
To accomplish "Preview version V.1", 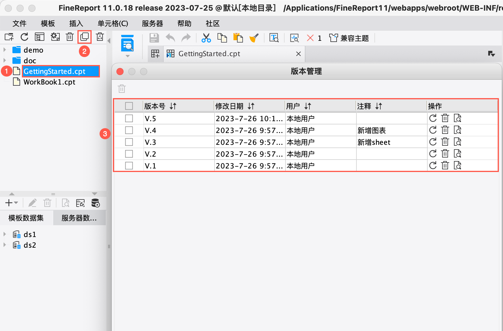I will click(x=457, y=165).
